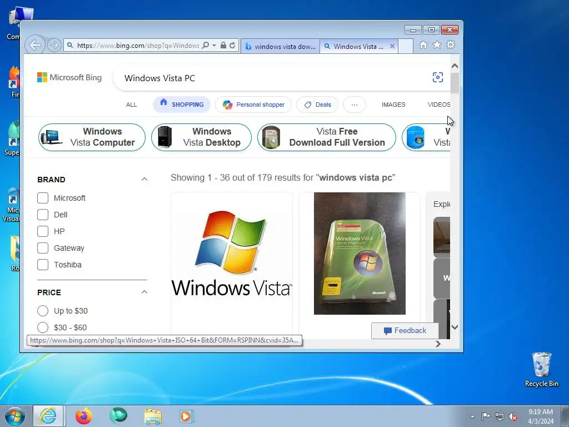Choose the Windows Vista Computer suggestion
Viewport: 569px width, 427px height.
[x=92, y=137]
